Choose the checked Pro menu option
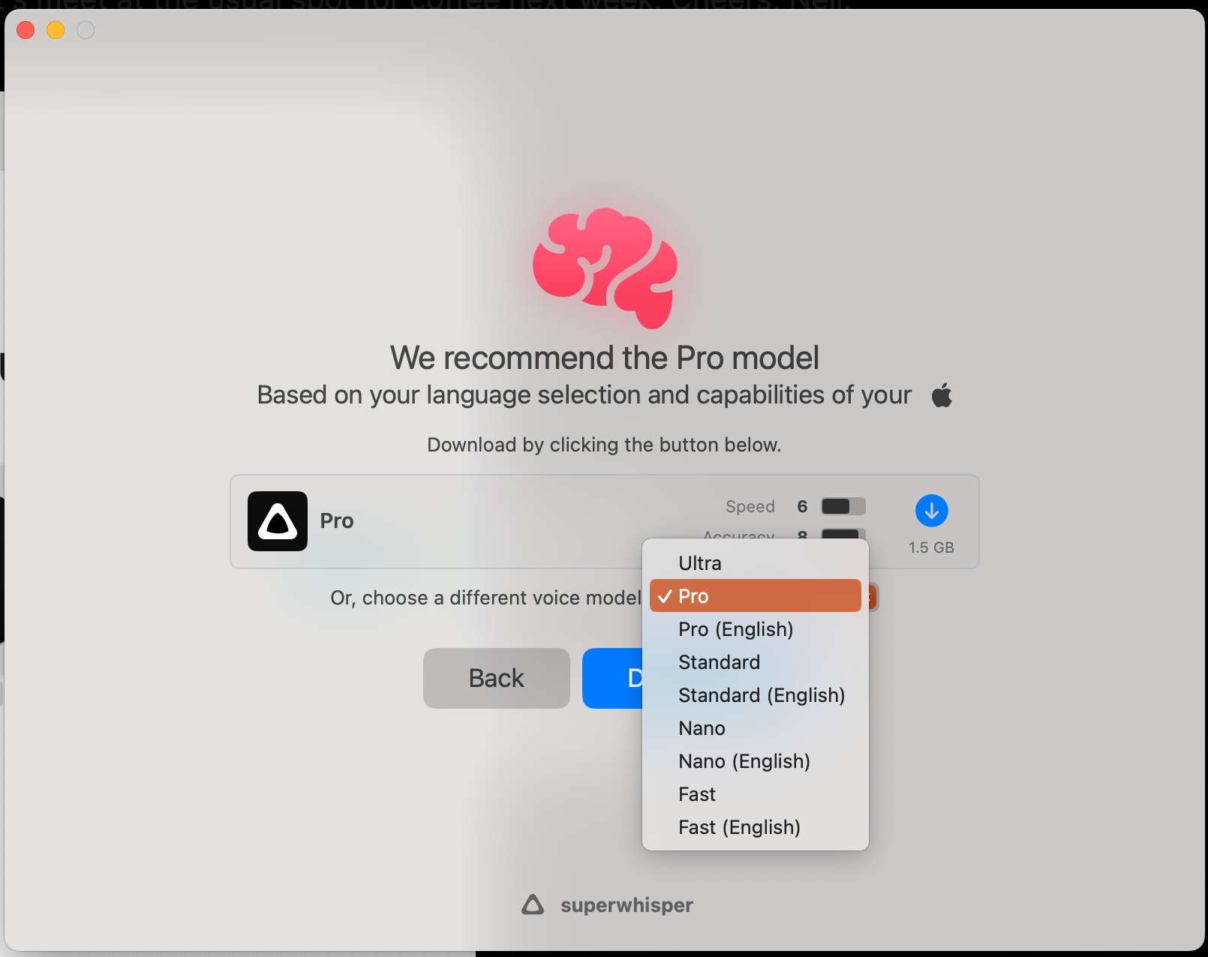The width and height of the screenshot is (1208, 957). point(756,596)
